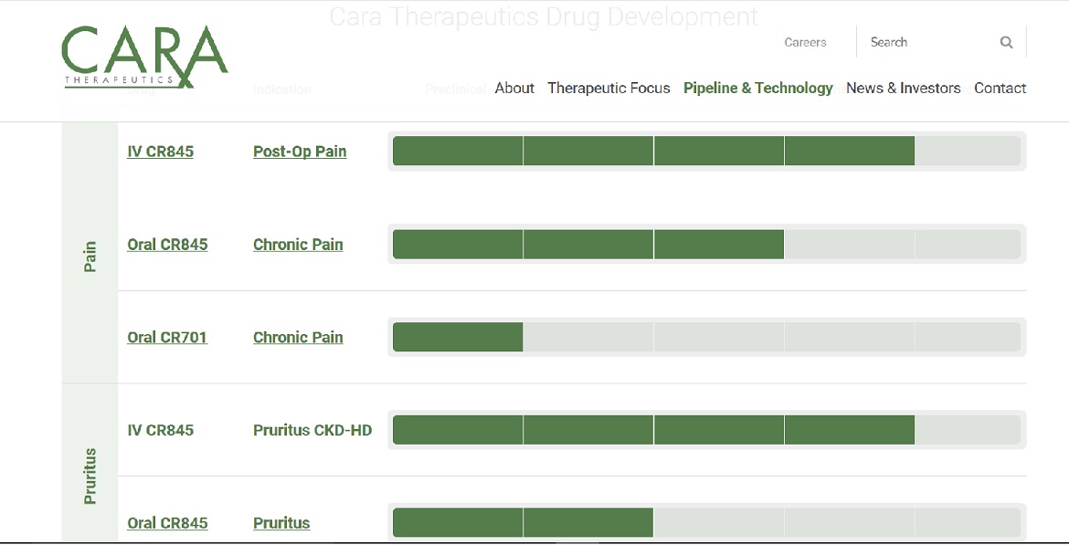Screen dimensions: 1069x545
Task: Open Oral CR845 under Pain
Action: (x=167, y=244)
